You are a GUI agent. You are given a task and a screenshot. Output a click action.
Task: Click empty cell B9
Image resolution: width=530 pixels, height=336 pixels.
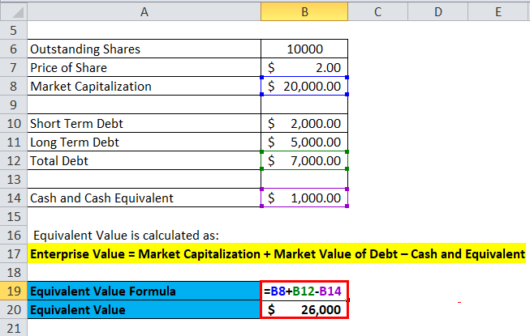coord(304,104)
